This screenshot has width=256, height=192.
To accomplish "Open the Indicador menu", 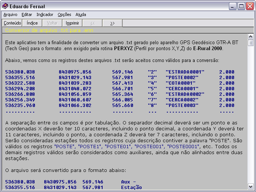I will [45, 15].
